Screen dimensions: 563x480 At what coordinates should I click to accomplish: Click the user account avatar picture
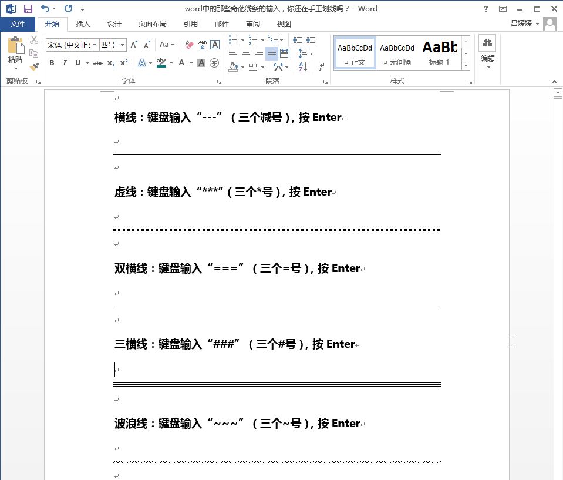pos(549,24)
